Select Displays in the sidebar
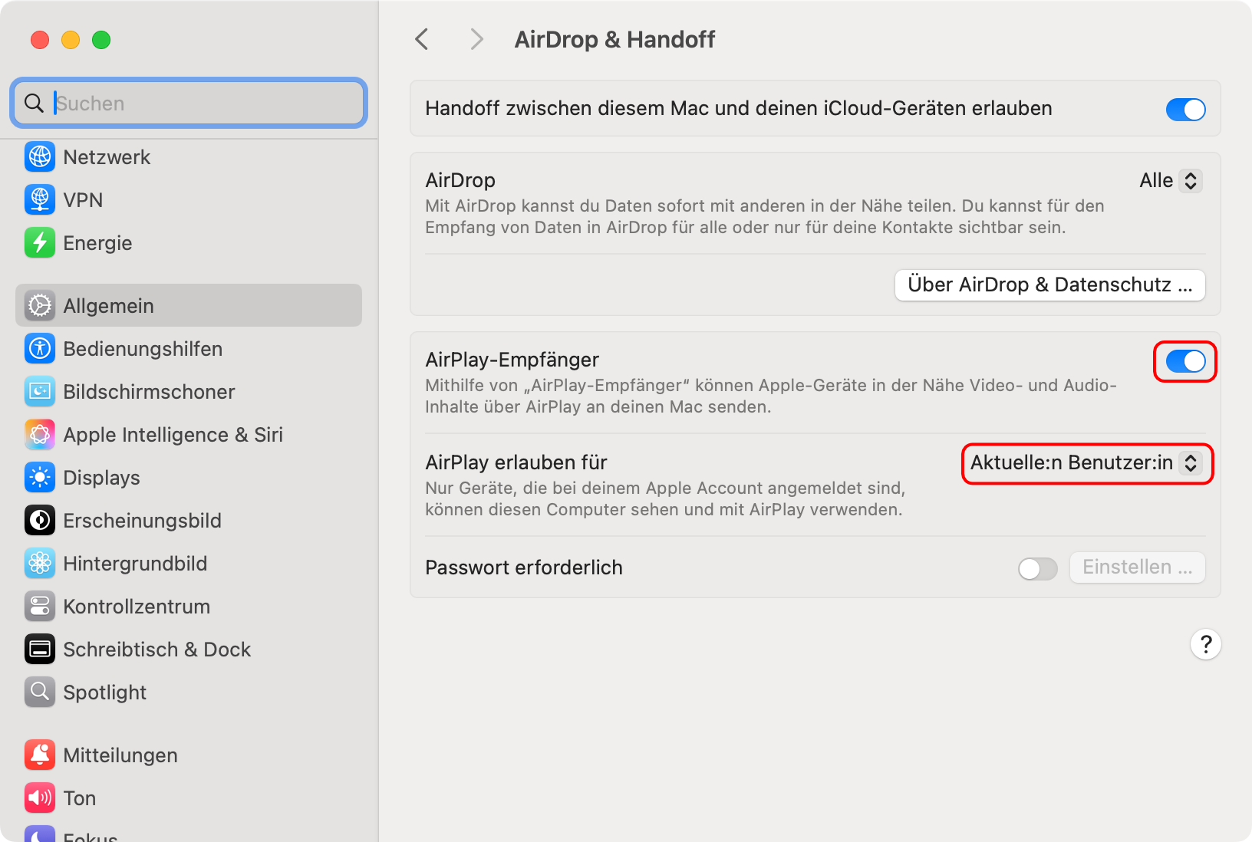 pyautogui.click(x=189, y=478)
